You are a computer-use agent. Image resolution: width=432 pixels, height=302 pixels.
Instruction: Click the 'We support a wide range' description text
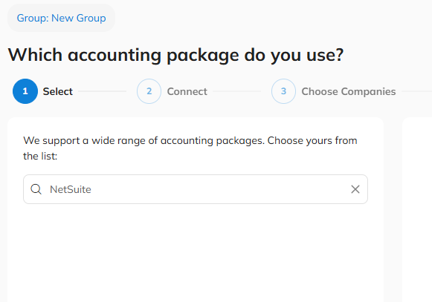(x=190, y=140)
